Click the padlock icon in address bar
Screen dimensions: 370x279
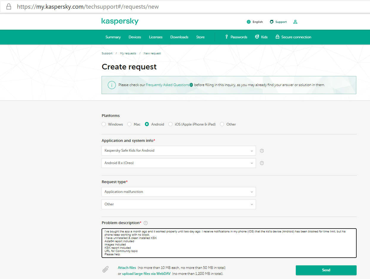point(9,7)
